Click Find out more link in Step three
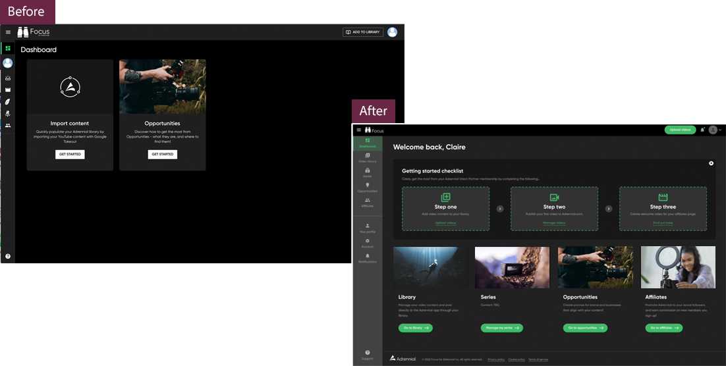This screenshot has width=726, height=366. pyautogui.click(x=663, y=223)
